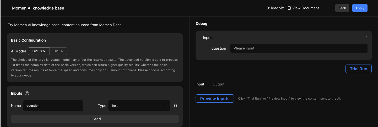Click the Back button
The height and width of the screenshot is (127, 378).
(x=342, y=8)
